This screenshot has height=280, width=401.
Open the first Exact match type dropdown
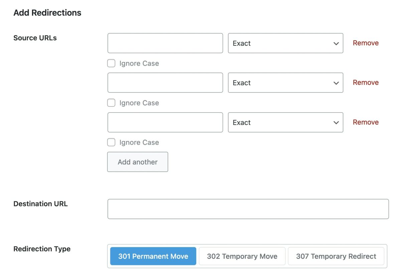[x=285, y=43]
